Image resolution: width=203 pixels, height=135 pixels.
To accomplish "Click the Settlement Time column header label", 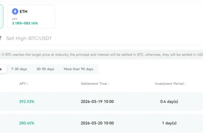I will pos(94,83).
